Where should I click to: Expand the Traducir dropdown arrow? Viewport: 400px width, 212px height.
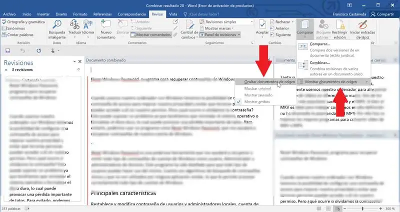[74, 37]
